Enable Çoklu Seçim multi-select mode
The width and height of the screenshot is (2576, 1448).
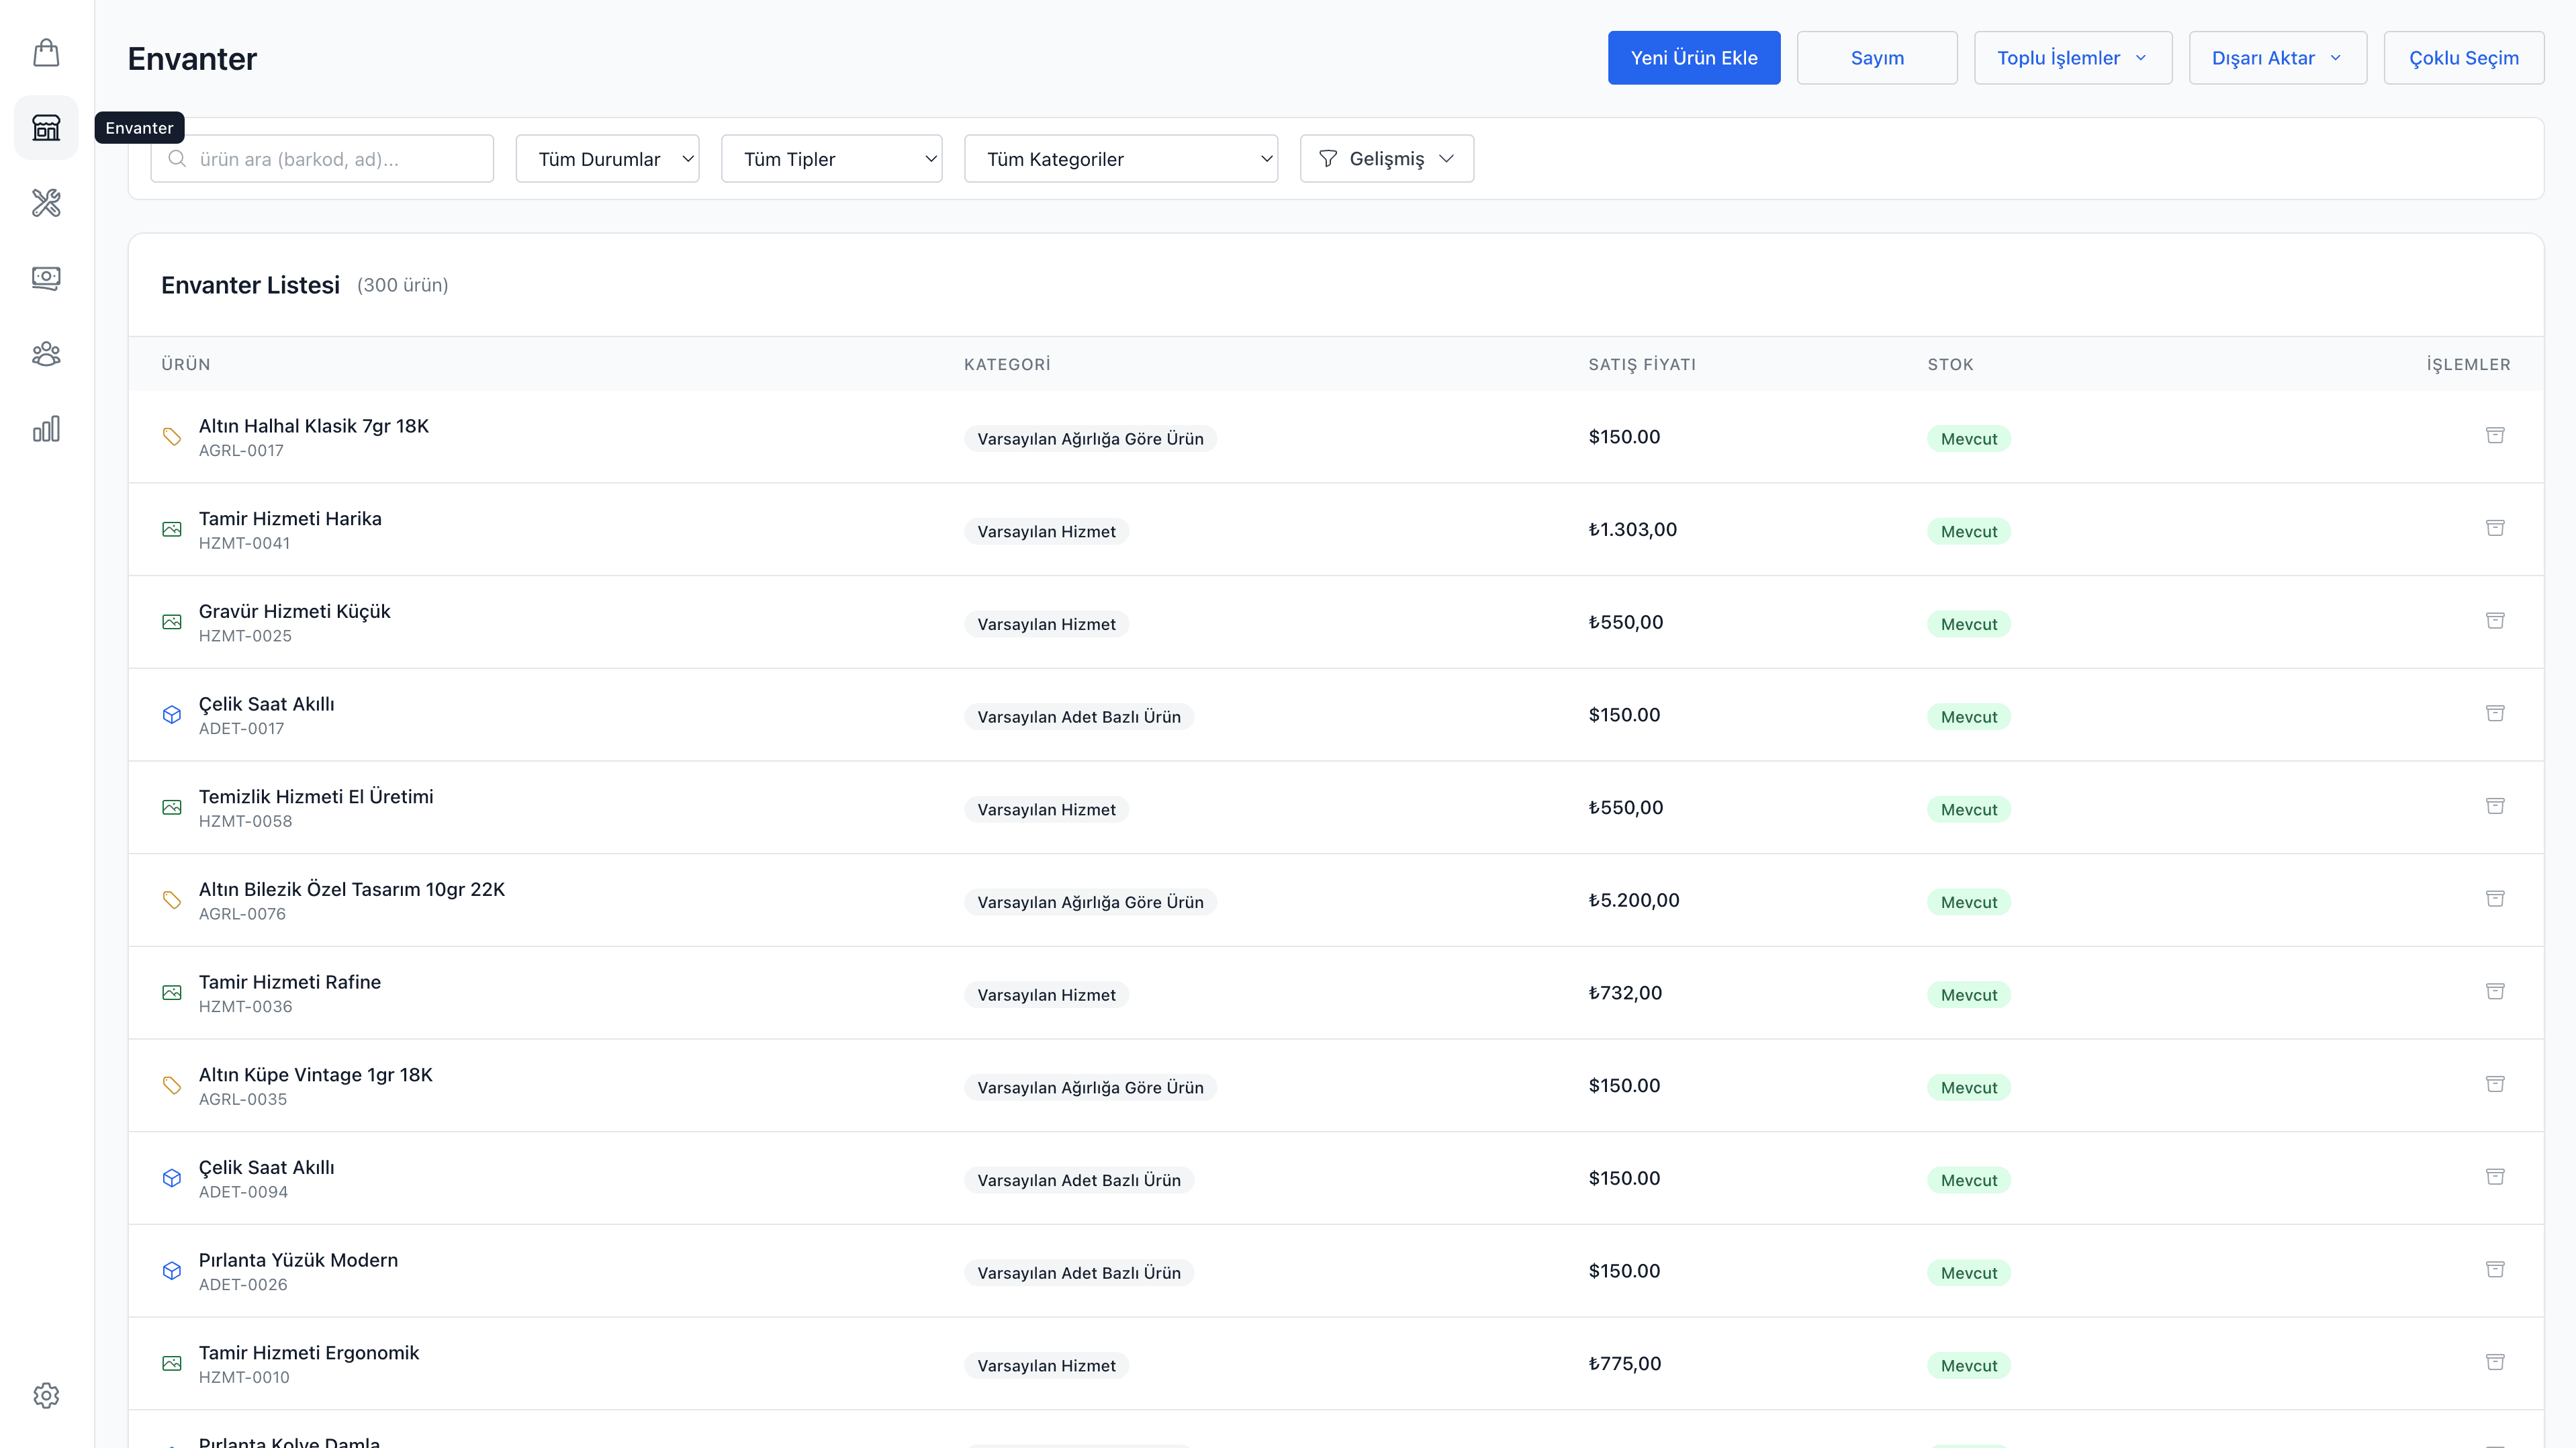(2463, 58)
